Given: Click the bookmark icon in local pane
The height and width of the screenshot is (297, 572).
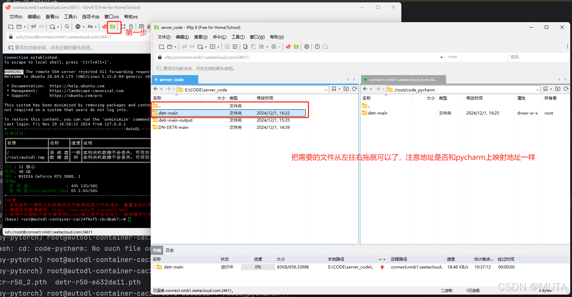Looking at the screenshot, I should (x=334, y=89).
